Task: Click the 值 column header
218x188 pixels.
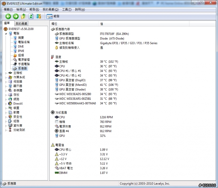Action: click(x=144, y=24)
